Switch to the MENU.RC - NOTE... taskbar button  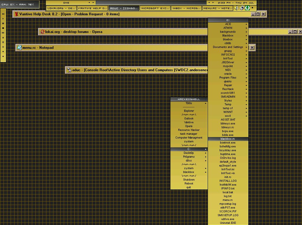point(218,8)
